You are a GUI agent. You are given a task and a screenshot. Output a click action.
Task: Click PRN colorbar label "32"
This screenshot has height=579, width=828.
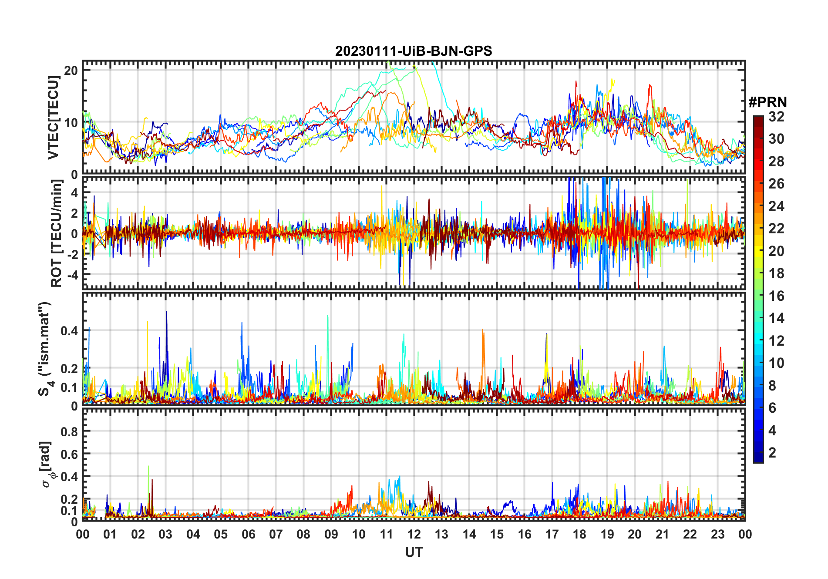click(x=776, y=117)
